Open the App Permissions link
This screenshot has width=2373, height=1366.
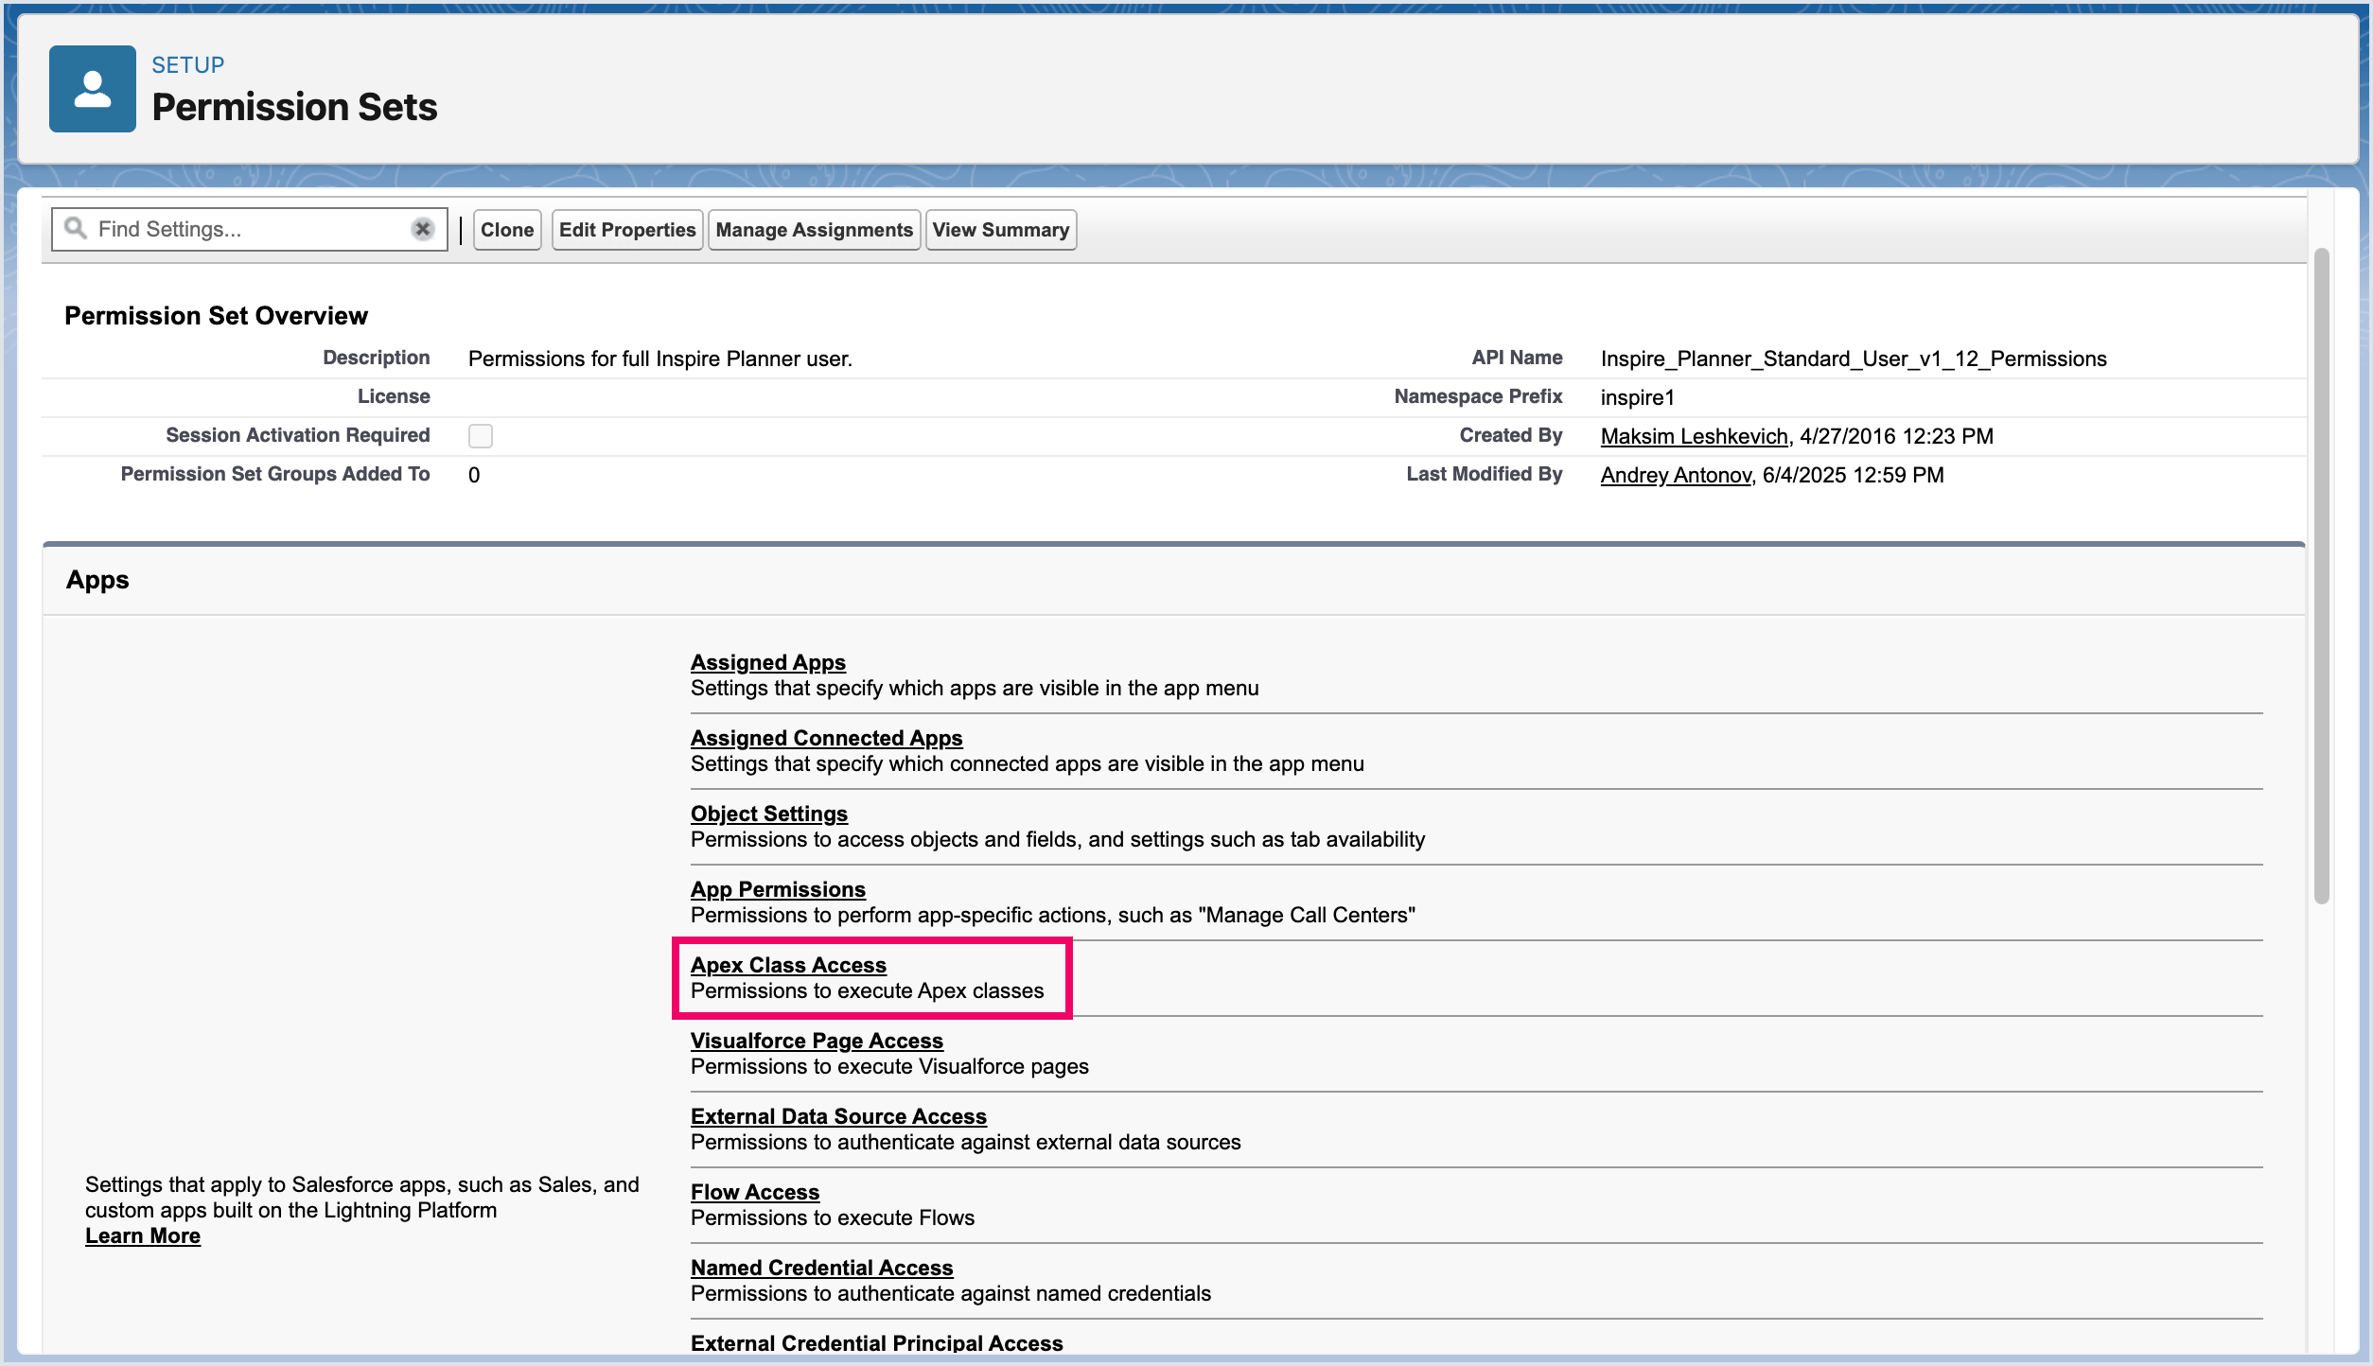tap(778, 889)
